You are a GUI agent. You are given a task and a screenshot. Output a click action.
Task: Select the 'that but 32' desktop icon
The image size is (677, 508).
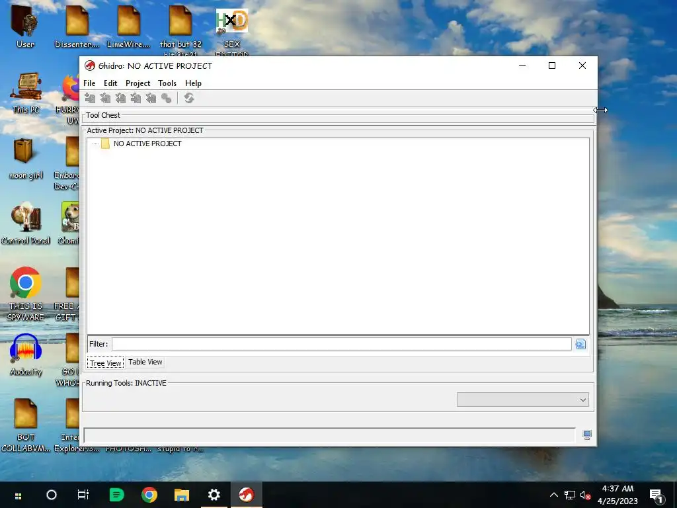pos(180,29)
